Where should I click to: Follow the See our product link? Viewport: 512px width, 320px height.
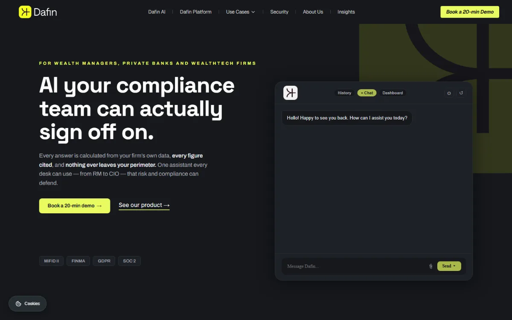(144, 205)
